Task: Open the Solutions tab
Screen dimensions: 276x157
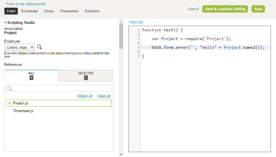Action: [92, 11]
